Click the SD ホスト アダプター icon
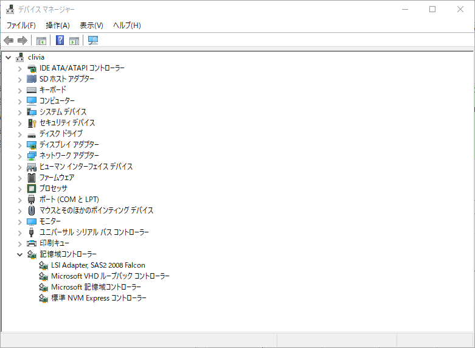Image resolution: width=475 pixels, height=348 pixels. (32, 79)
